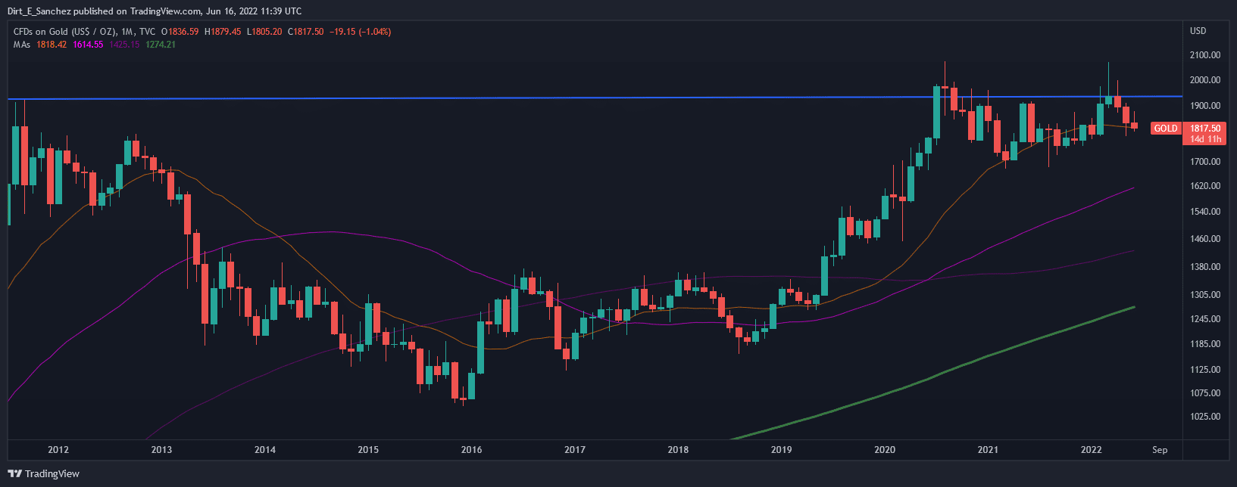This screenshot has width=1237, height=487.
Task: Open the TradingView wordmark link
Action: click(x=52, y=474)
